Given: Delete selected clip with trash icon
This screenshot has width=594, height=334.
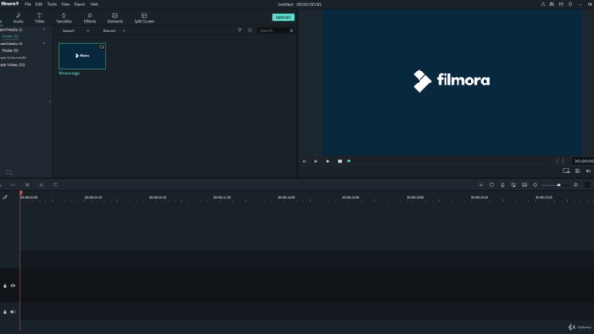Looking at the screenshot, I should click(x=27, y=186).
